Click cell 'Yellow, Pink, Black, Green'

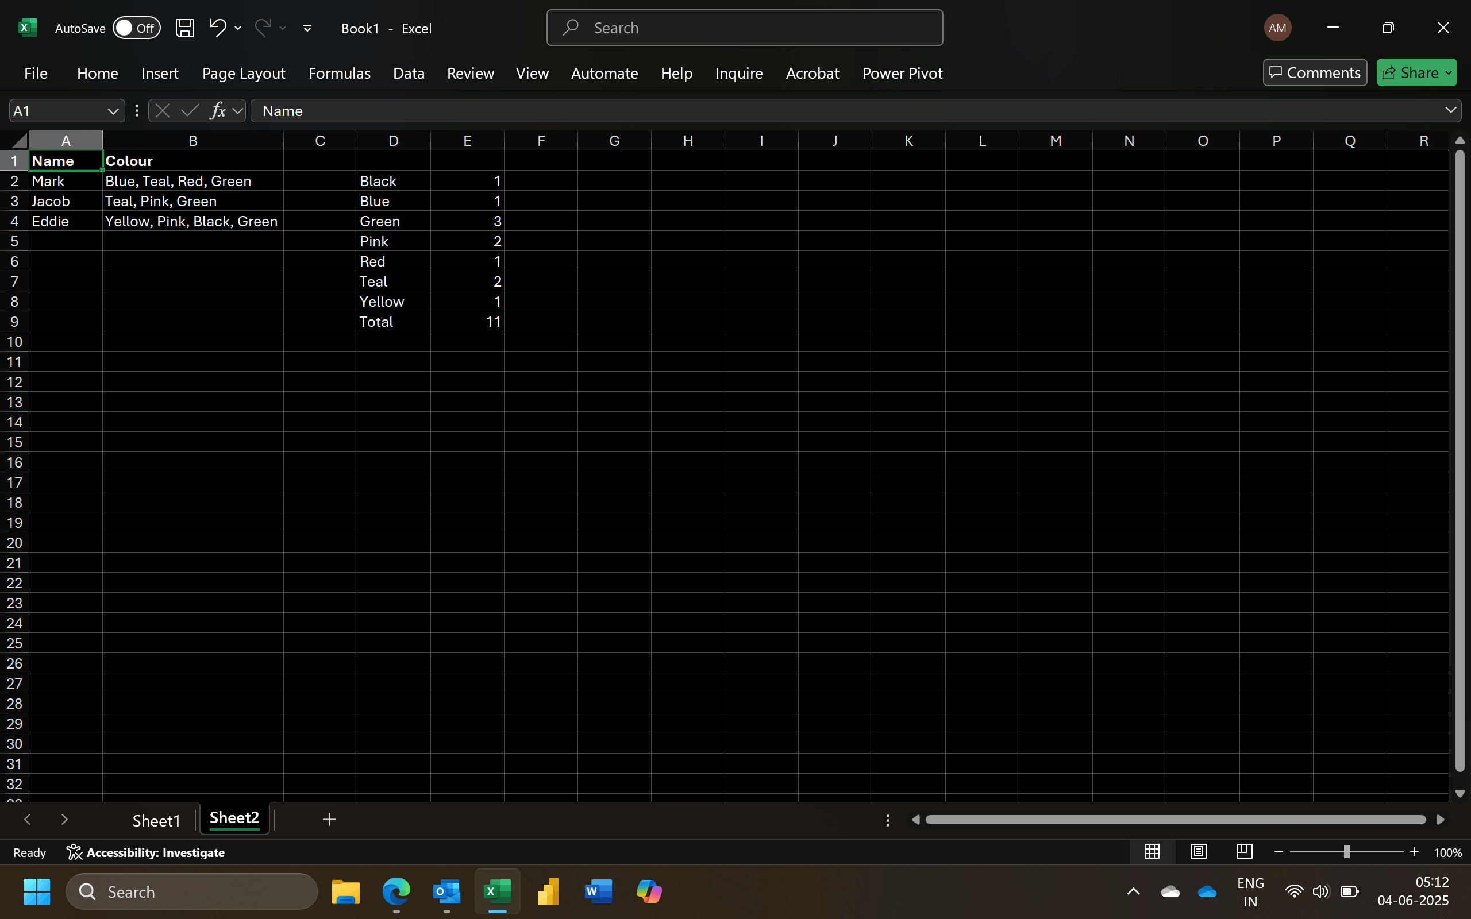(192, 221)
